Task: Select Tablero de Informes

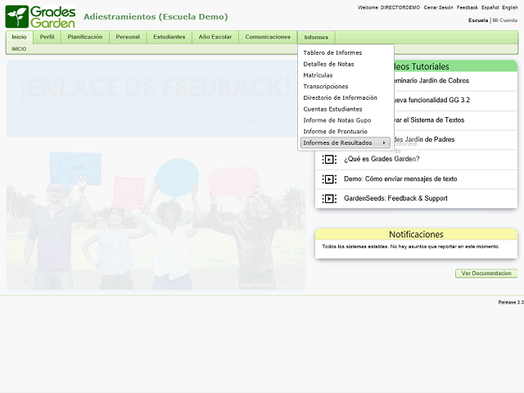Action: 332,52
